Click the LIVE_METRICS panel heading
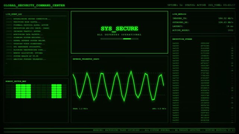The height and width of the screenshot is (134, 239). tap(179, 14)
